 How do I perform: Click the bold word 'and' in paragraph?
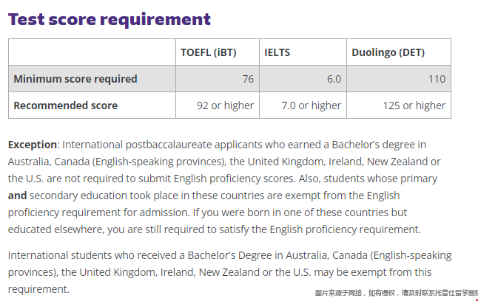point(17,196)
